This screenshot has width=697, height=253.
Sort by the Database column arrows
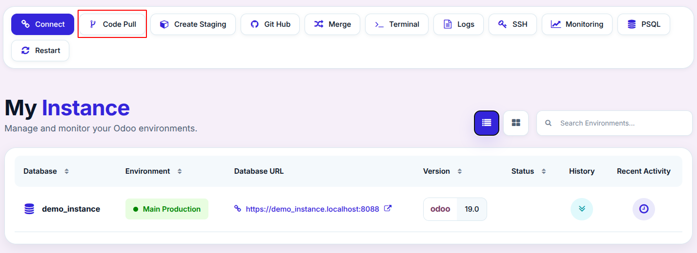tap(66, 171)
